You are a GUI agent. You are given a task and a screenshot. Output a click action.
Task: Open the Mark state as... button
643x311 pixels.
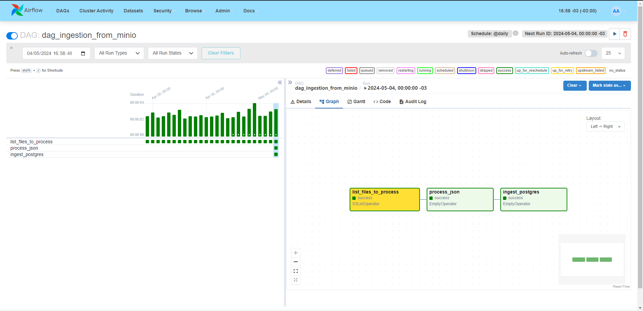[609, 86]
